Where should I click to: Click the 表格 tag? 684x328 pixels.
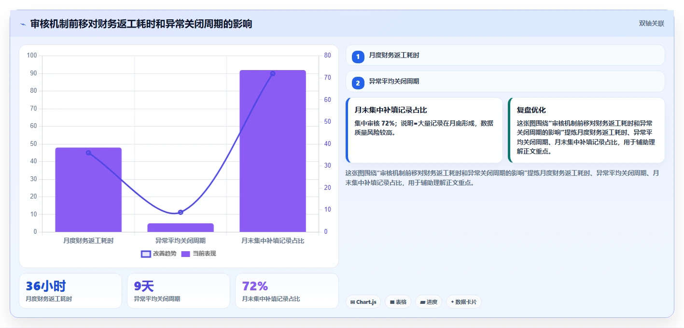tap(398, 302)
